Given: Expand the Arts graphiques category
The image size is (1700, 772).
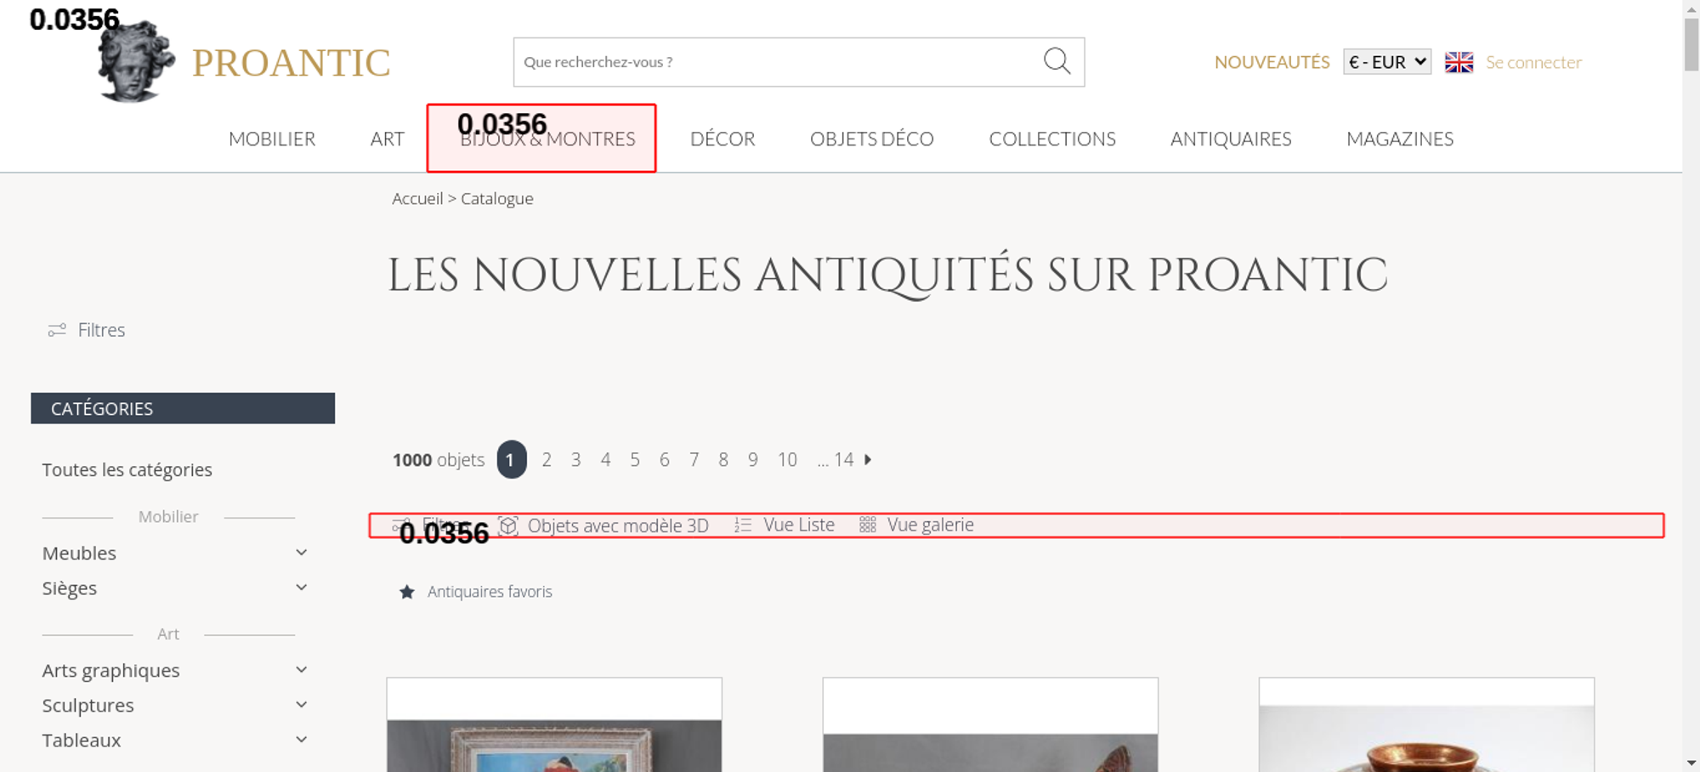Looking at the screenshot, I should (x=301, y=670).
